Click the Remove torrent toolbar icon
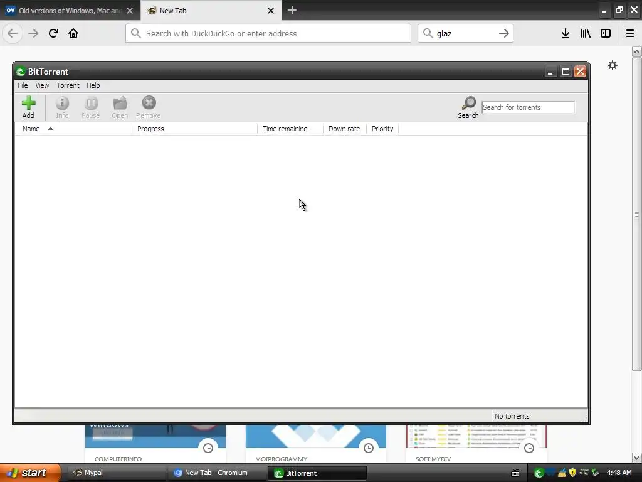Image resolution: width=642 pixels, height=482 pixels. [149, 107]
